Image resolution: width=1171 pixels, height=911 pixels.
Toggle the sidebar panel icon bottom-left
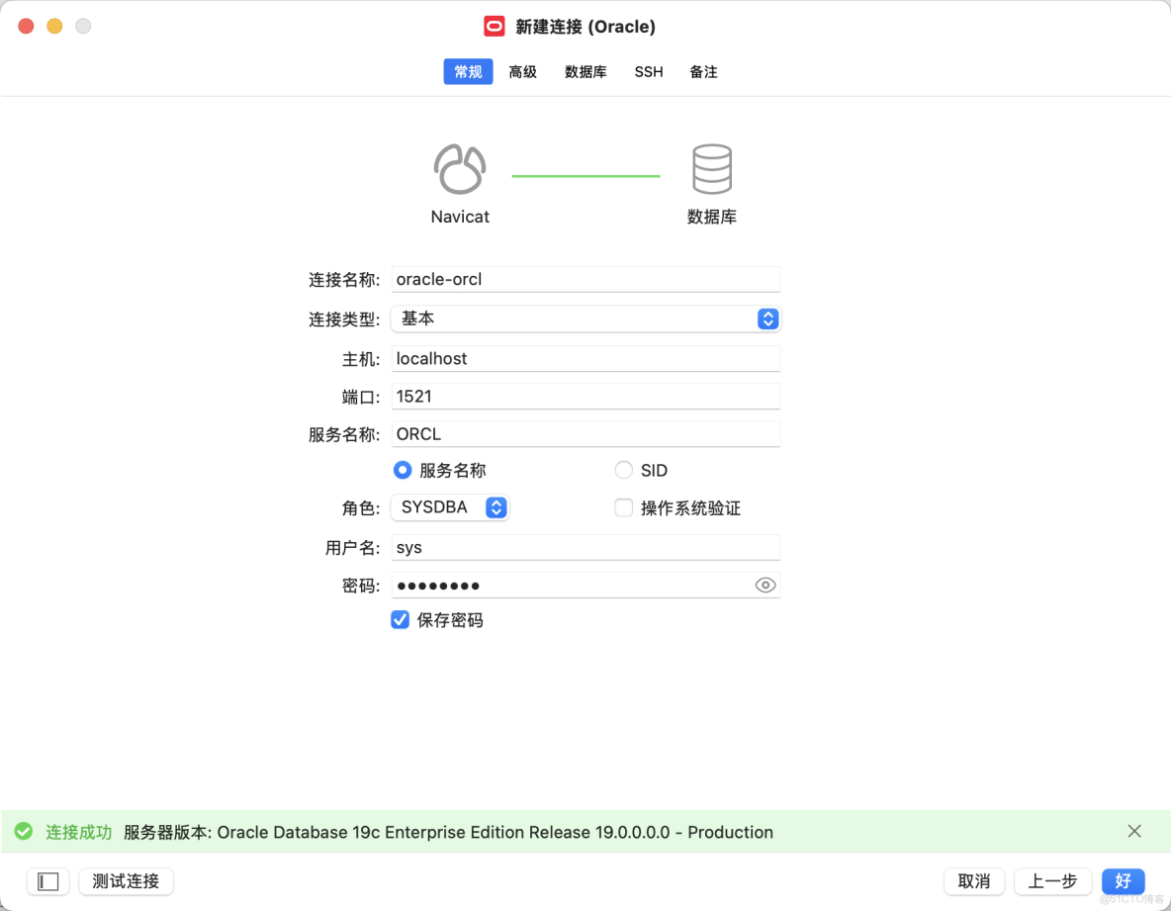[x=47, y=881]
